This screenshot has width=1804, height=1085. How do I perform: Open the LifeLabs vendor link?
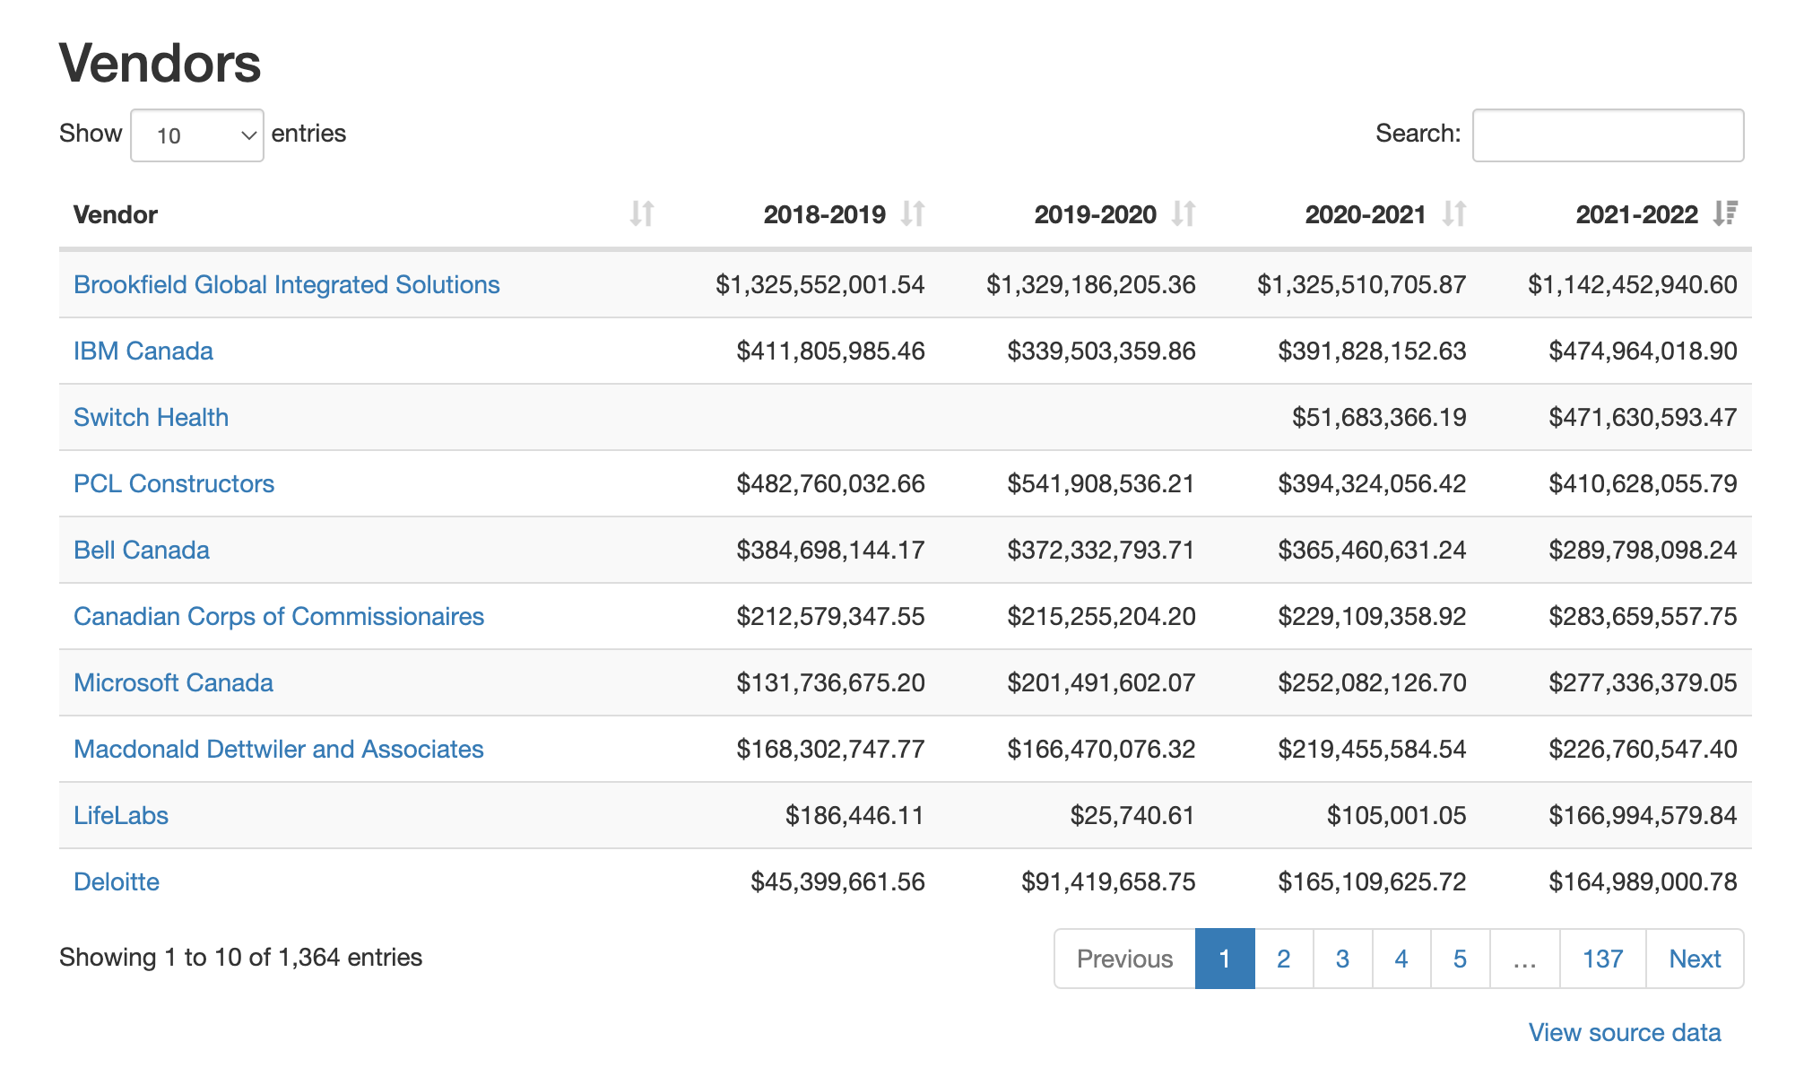[121, 815]
